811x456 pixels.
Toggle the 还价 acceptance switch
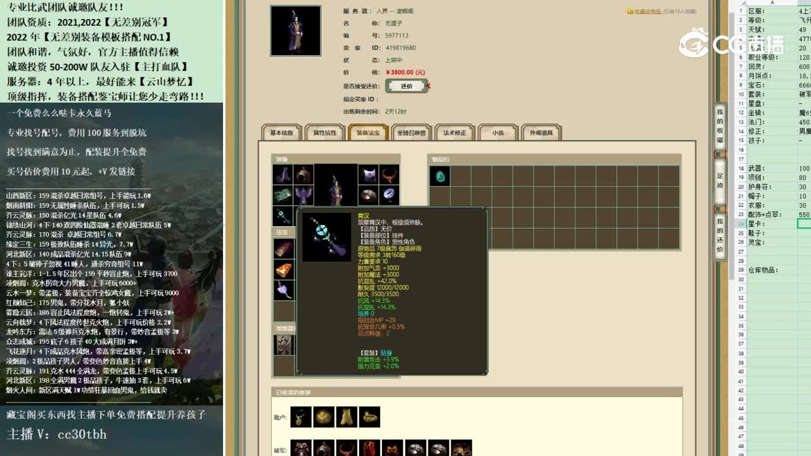coord(406,84)
